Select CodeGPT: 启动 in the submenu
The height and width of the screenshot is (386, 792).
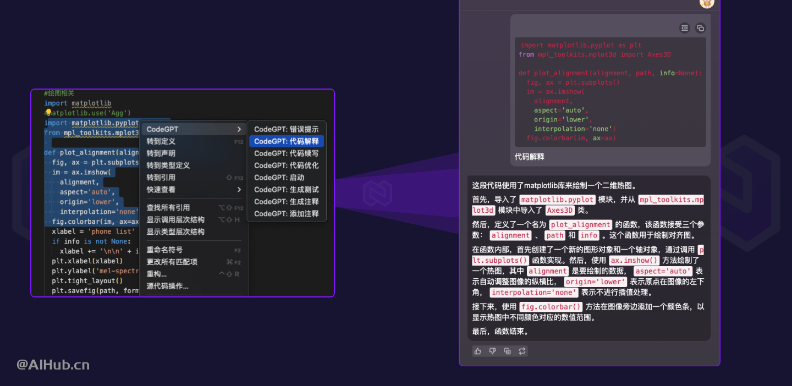[x=287, y=178]
